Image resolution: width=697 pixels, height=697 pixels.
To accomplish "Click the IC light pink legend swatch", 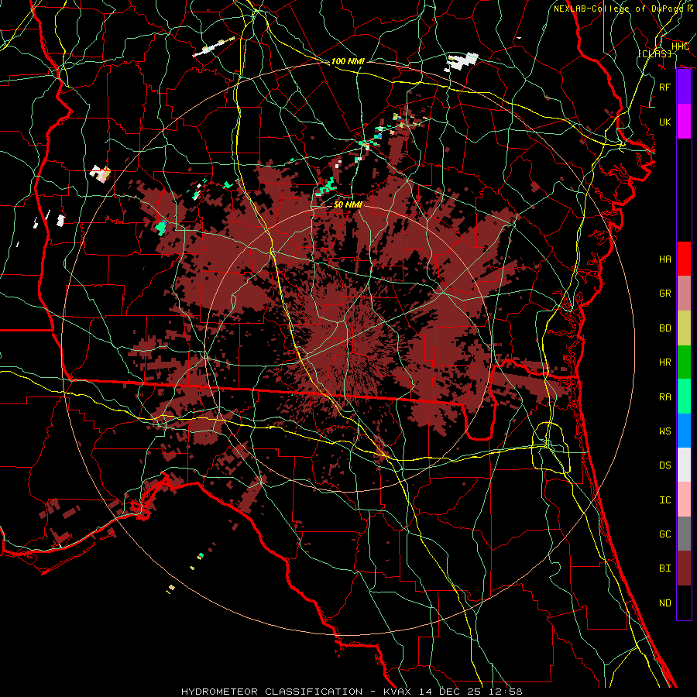I will pyautogui.click(x=684, y=500).
